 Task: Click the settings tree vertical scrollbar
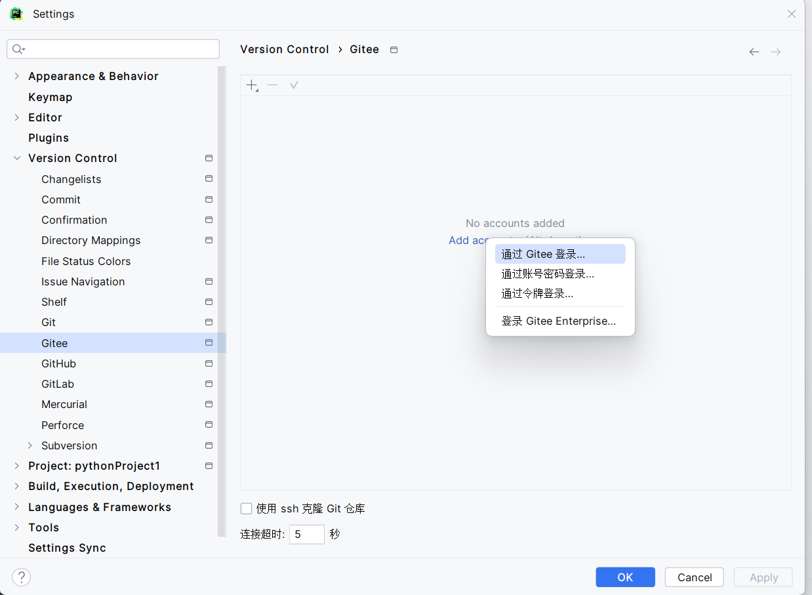coord(222,302)
